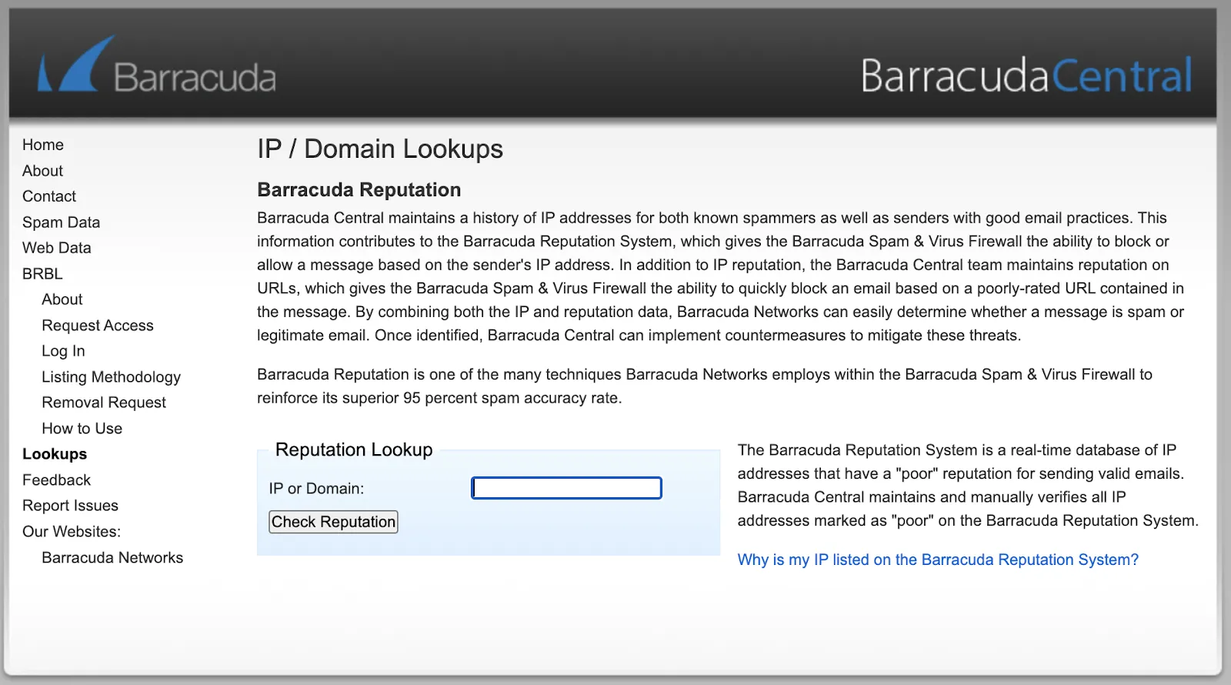Click the 'Reputation Lookup' legend text
The height and width of the screenshot is (685, 1231).
pyautogui.click(x=354, y=449)
